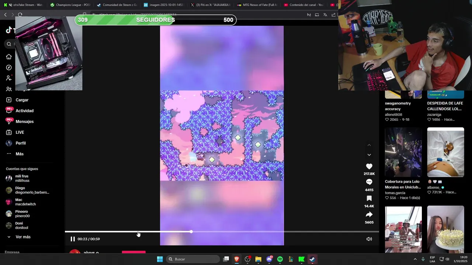
Task: Open zazaniga author name
Action: [434, 115]
